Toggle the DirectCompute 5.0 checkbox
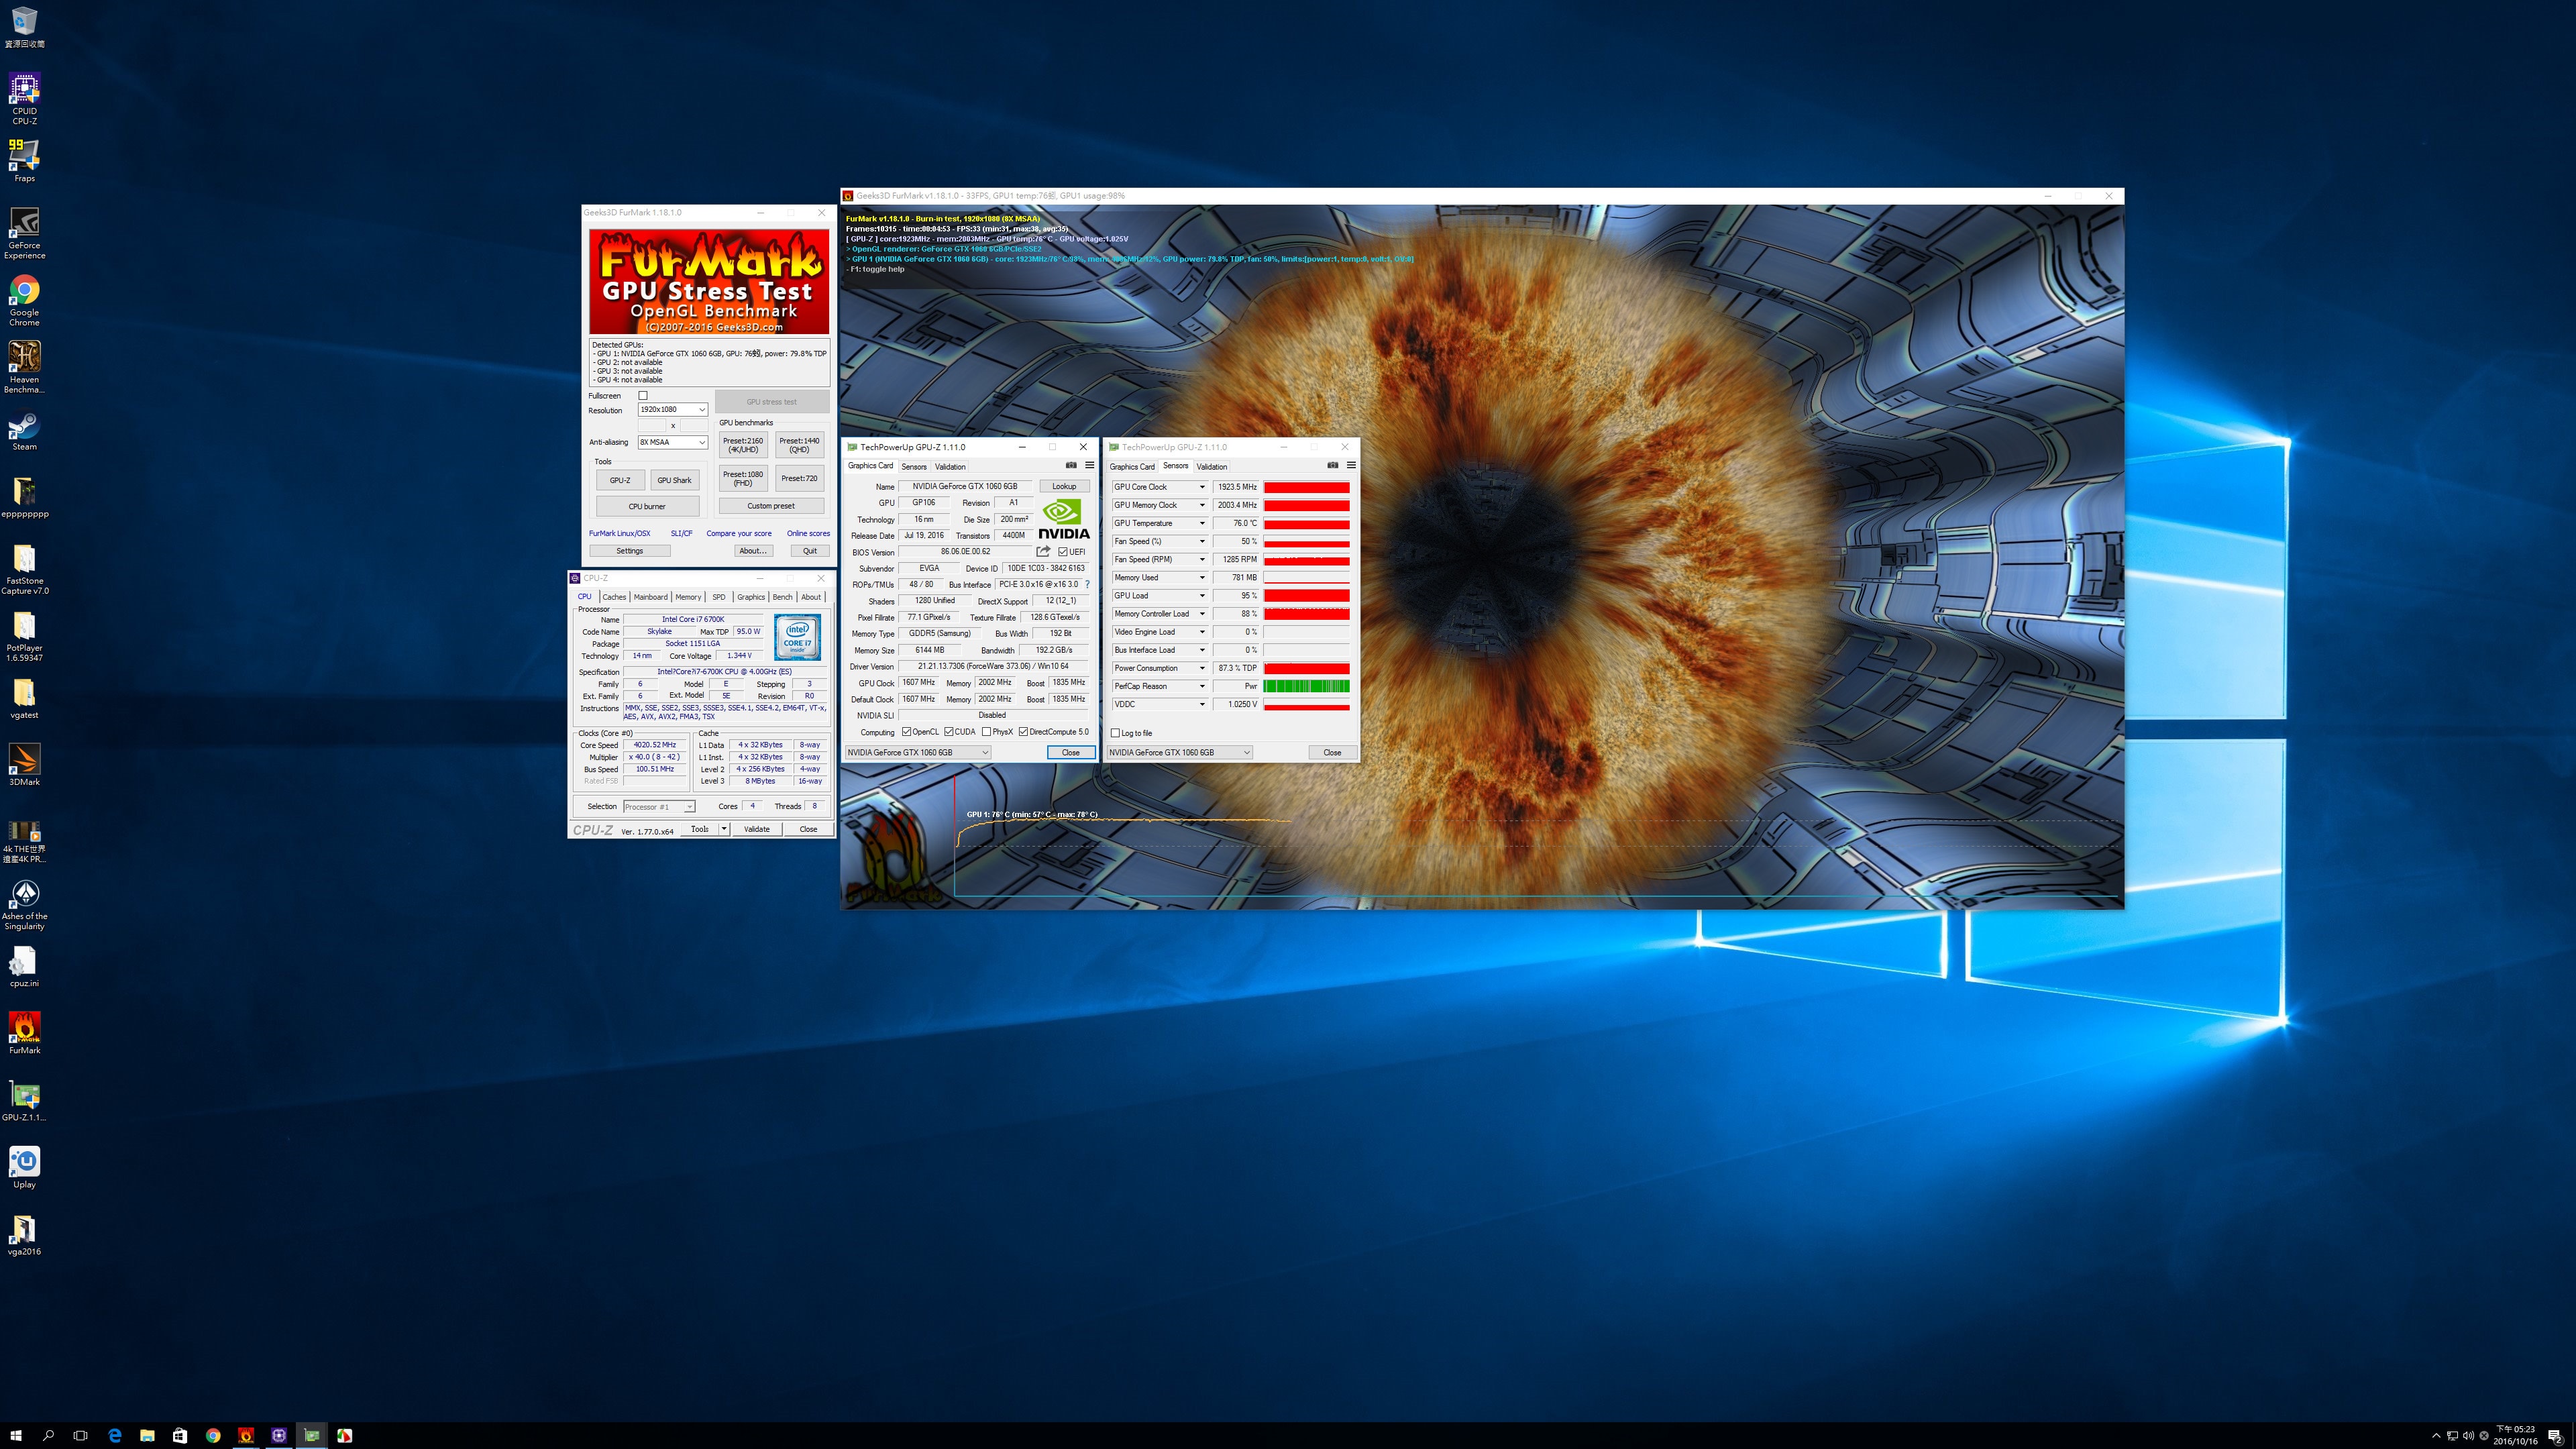Viewport: 2576px width, 1449px height. [x=1024, y=732]
